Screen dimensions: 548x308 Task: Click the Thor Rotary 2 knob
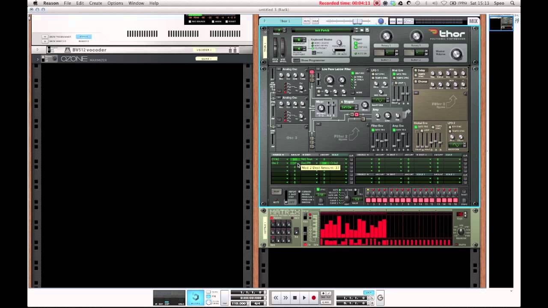[x=416, y=36]
